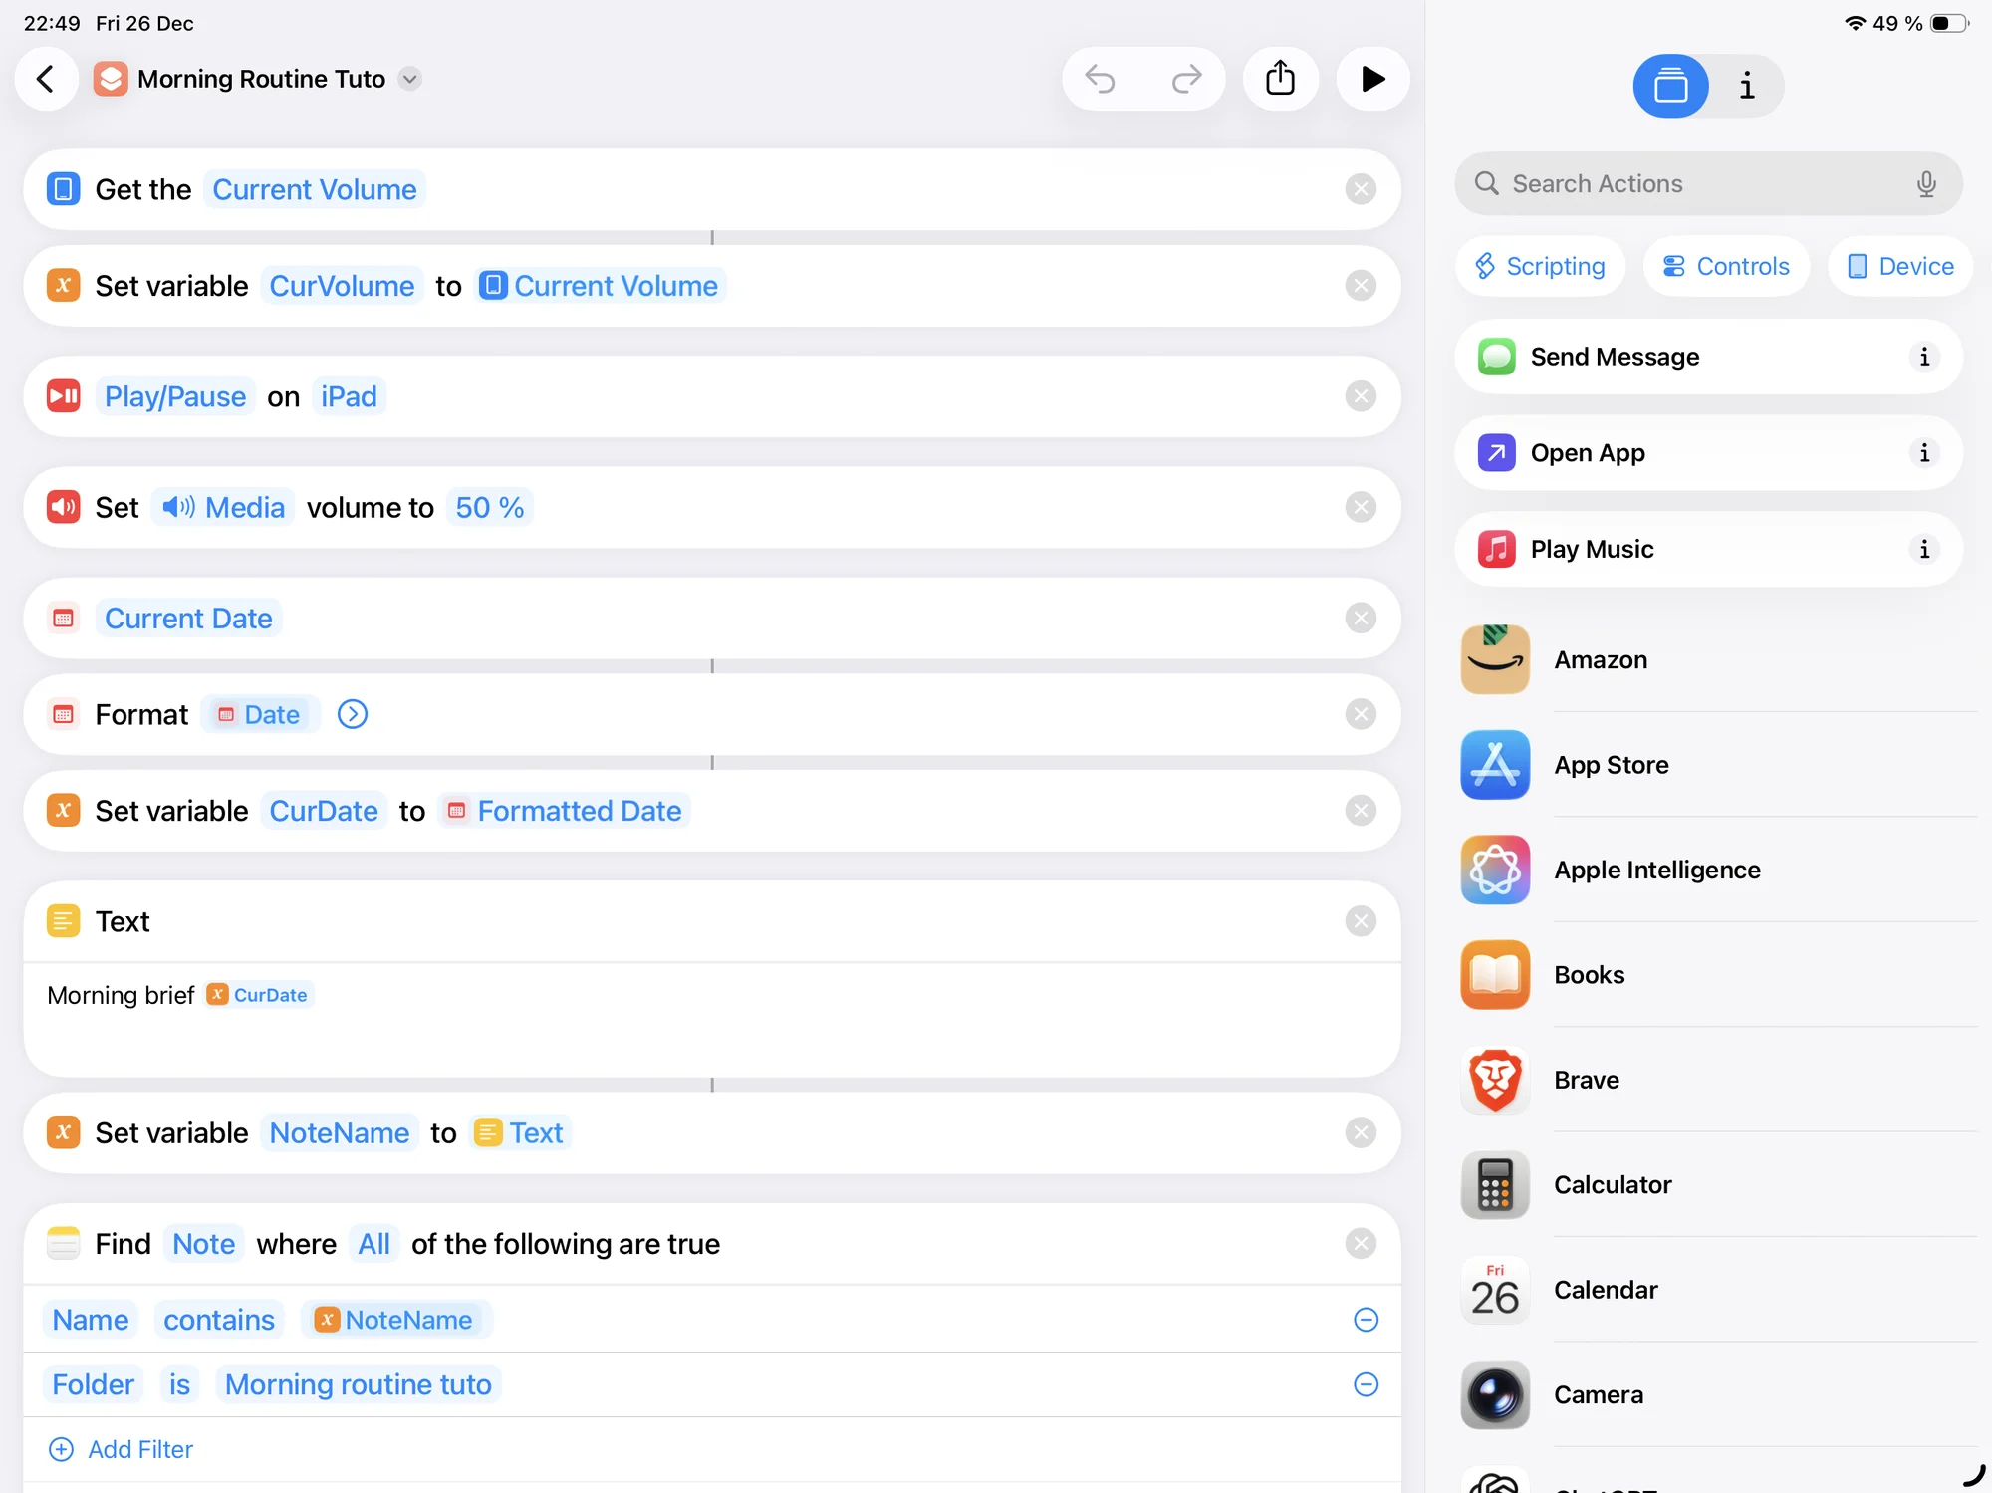Click the undo arrow icon
The width and height of the screenshot is (1992, 1493).
[x=1101, y=79]
